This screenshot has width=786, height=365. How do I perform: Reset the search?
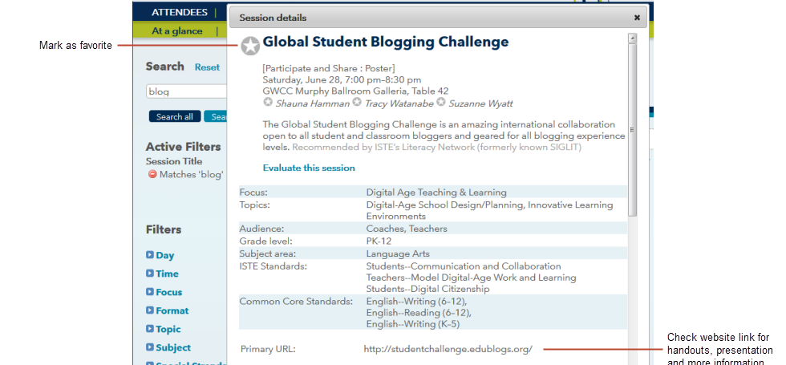[207, 67]
